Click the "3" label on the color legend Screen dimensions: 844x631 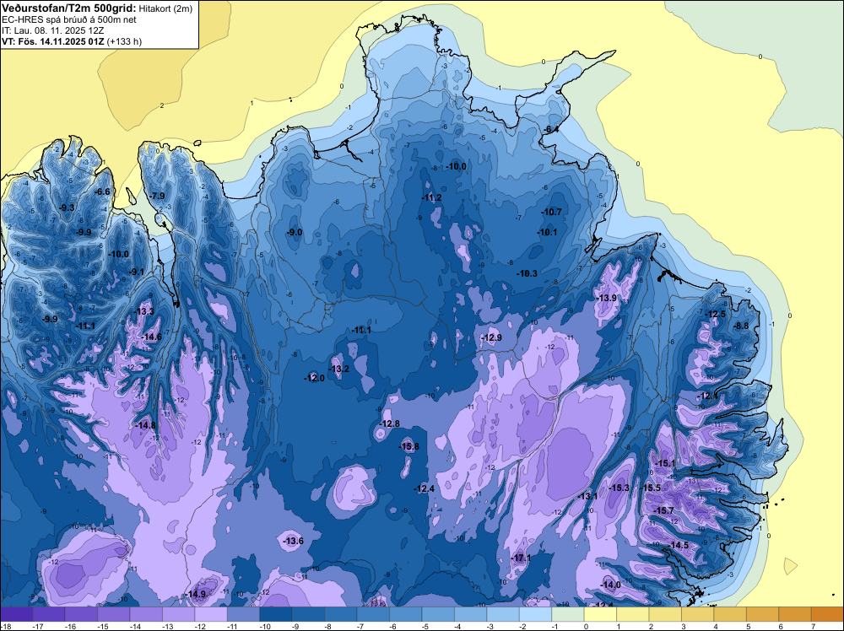683,626
